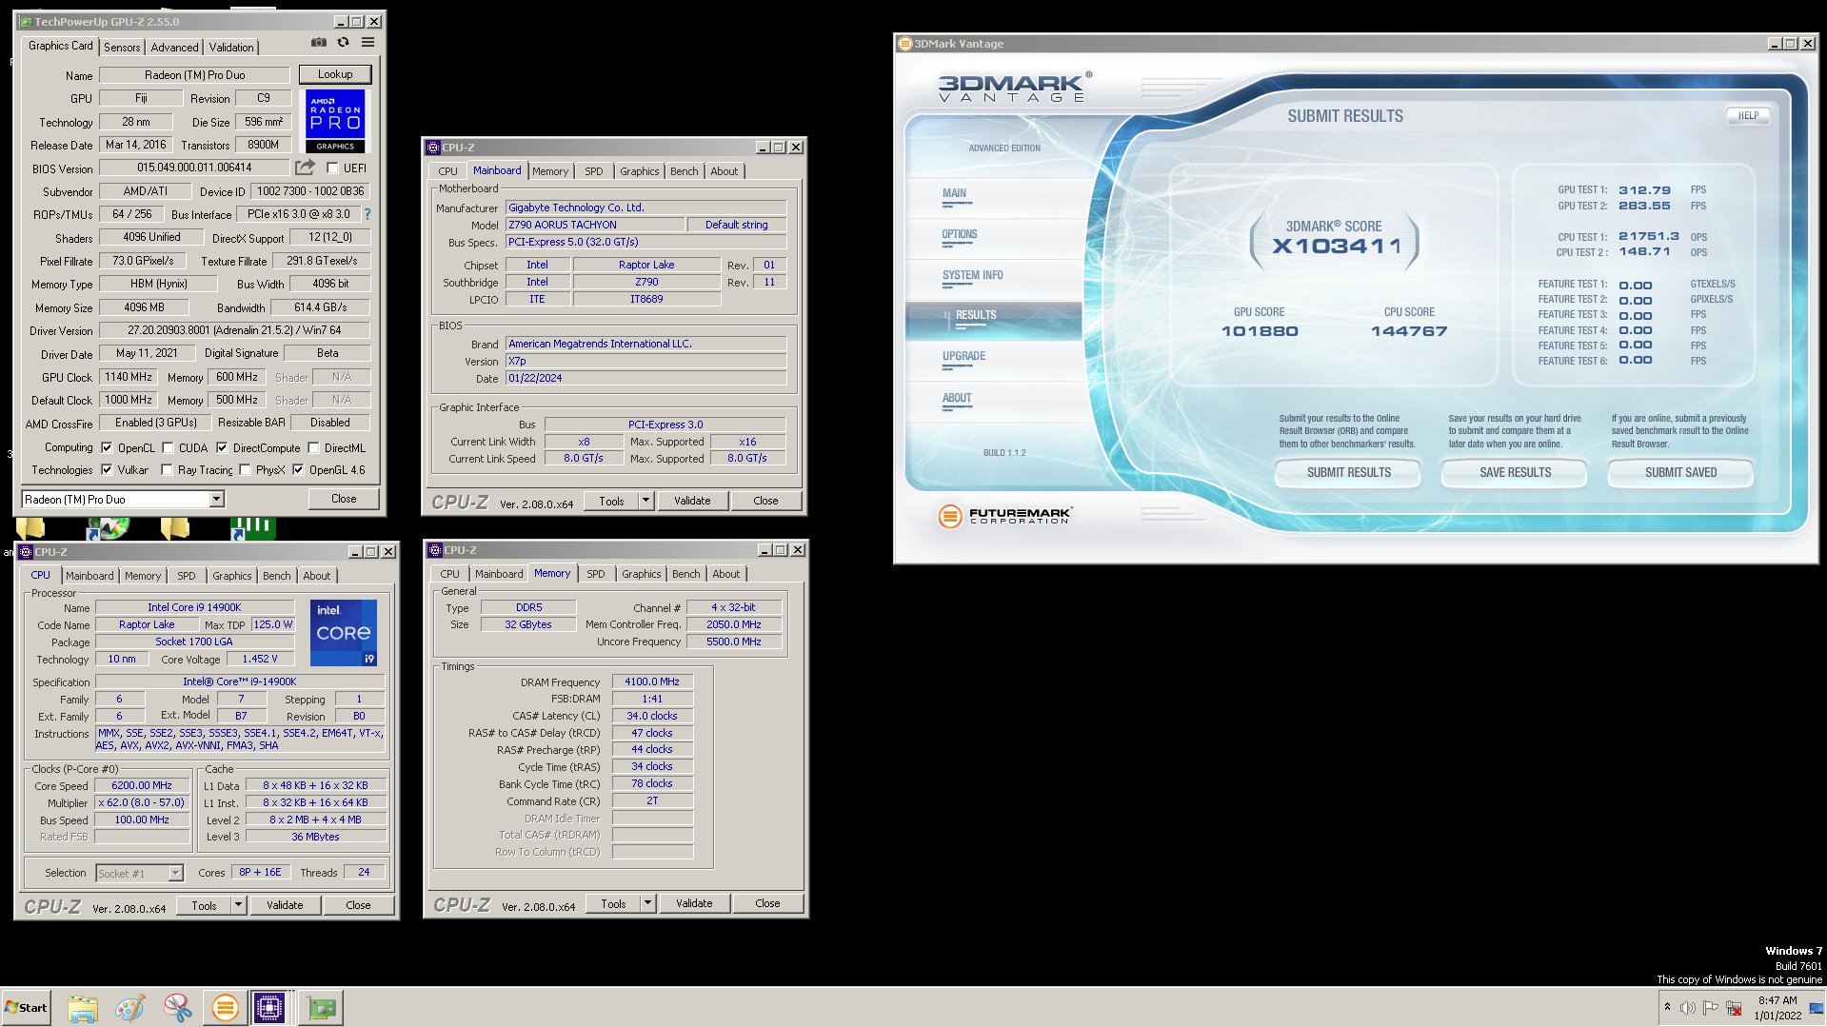Open Windows Explorer from the taskbar
Image resolution: width=1827 pixels, height=1027 pixels.
click(x=83, y=1007)
